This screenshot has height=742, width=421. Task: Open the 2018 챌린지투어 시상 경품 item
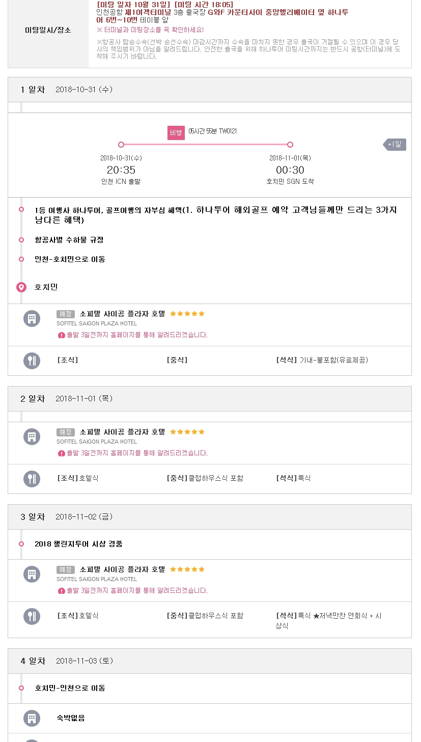(78, 544)
